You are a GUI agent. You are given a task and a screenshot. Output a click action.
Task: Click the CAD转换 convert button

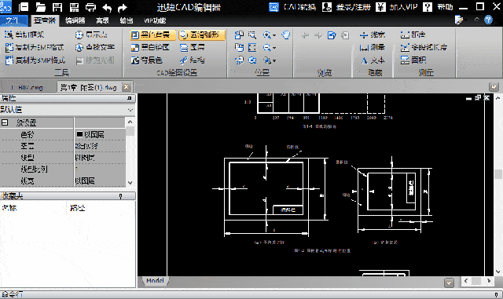[292, 7]
